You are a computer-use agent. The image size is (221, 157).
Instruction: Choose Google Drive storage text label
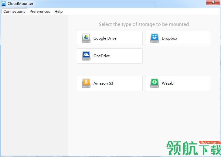click(x=105, y=38)
